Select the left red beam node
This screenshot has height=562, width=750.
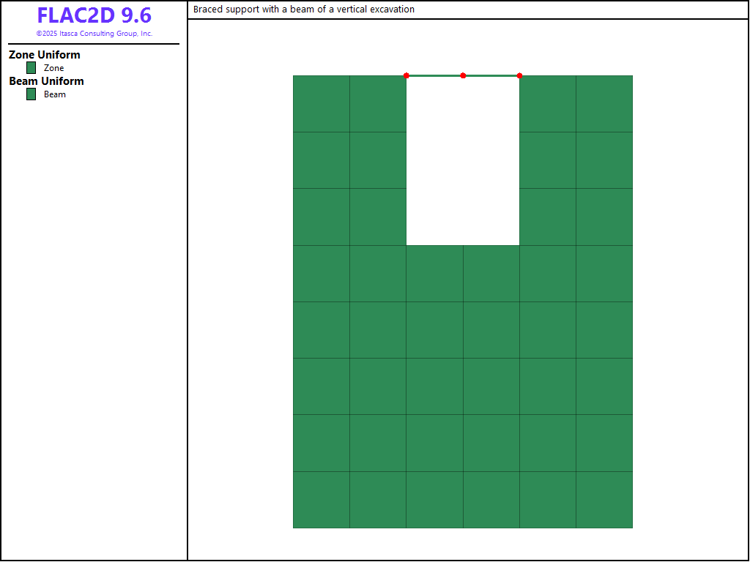[x=406, y=75]
